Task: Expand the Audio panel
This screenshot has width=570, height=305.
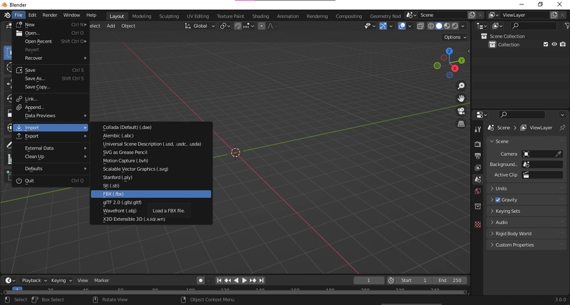Action: [x=526, y=222]
